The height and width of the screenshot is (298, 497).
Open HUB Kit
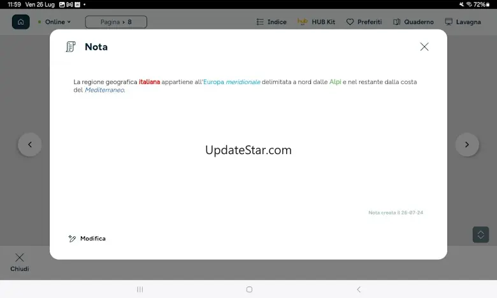[x=316, y=22]
